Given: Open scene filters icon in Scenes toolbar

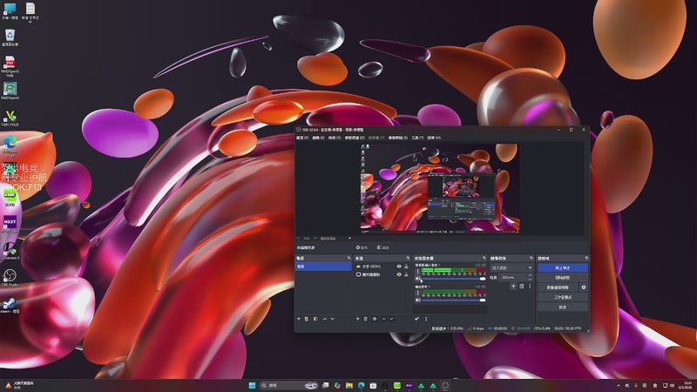Looking at the screenshot, I should click(315, 319).
